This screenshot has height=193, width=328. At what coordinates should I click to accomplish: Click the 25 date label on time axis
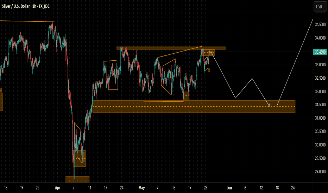pos(37,188)
